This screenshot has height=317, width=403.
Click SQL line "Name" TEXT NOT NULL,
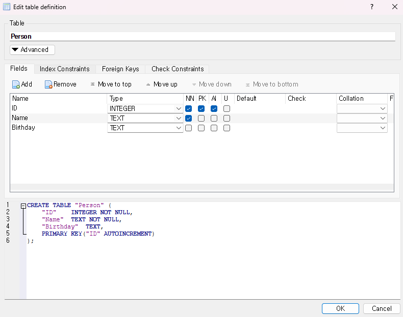pyautogui.click(x=82, y=220)
